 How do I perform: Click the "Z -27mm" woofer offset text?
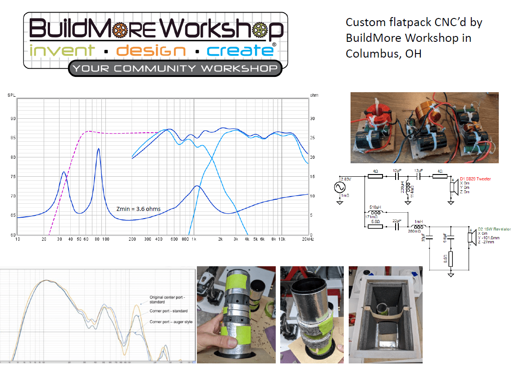486,242
